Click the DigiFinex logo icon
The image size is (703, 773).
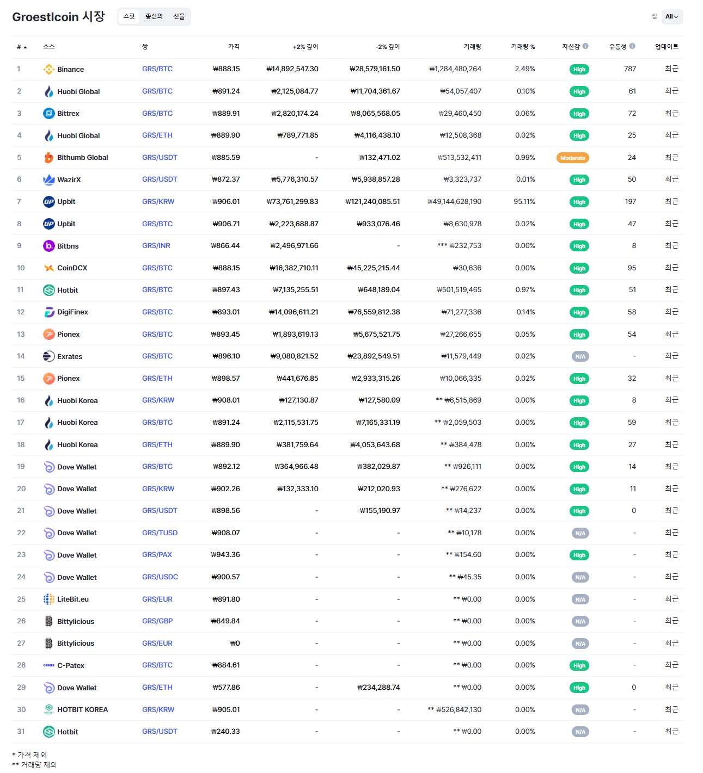tap(48, 312)
